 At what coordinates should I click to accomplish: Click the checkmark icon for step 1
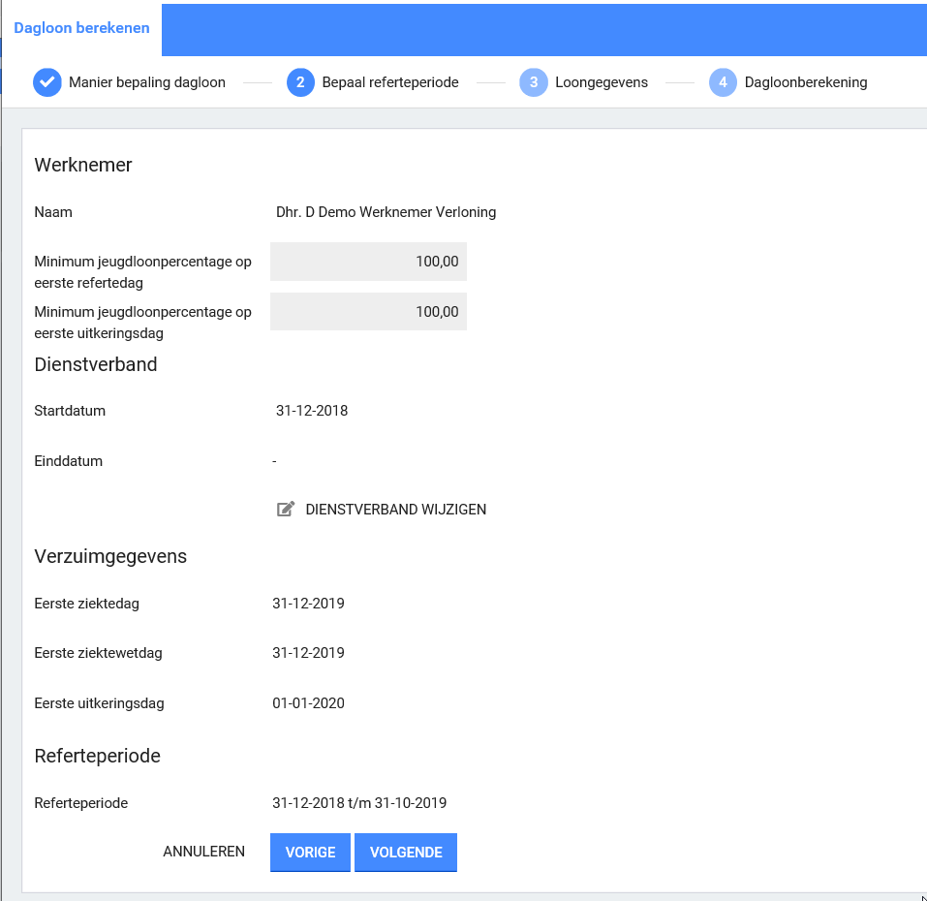tap(47, 82)
